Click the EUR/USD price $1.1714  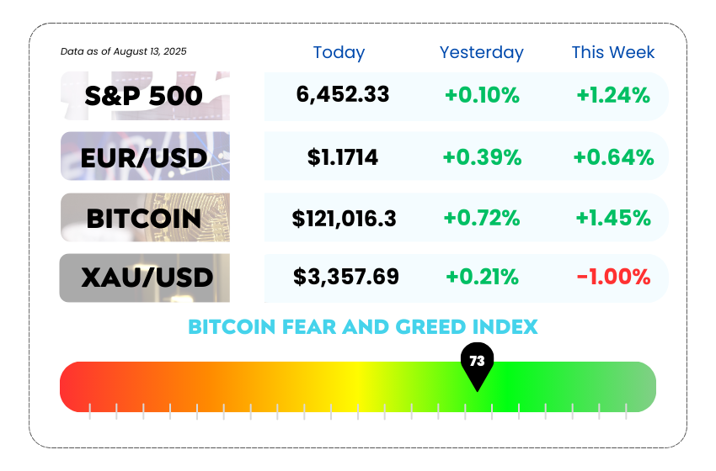click(343, 156)
